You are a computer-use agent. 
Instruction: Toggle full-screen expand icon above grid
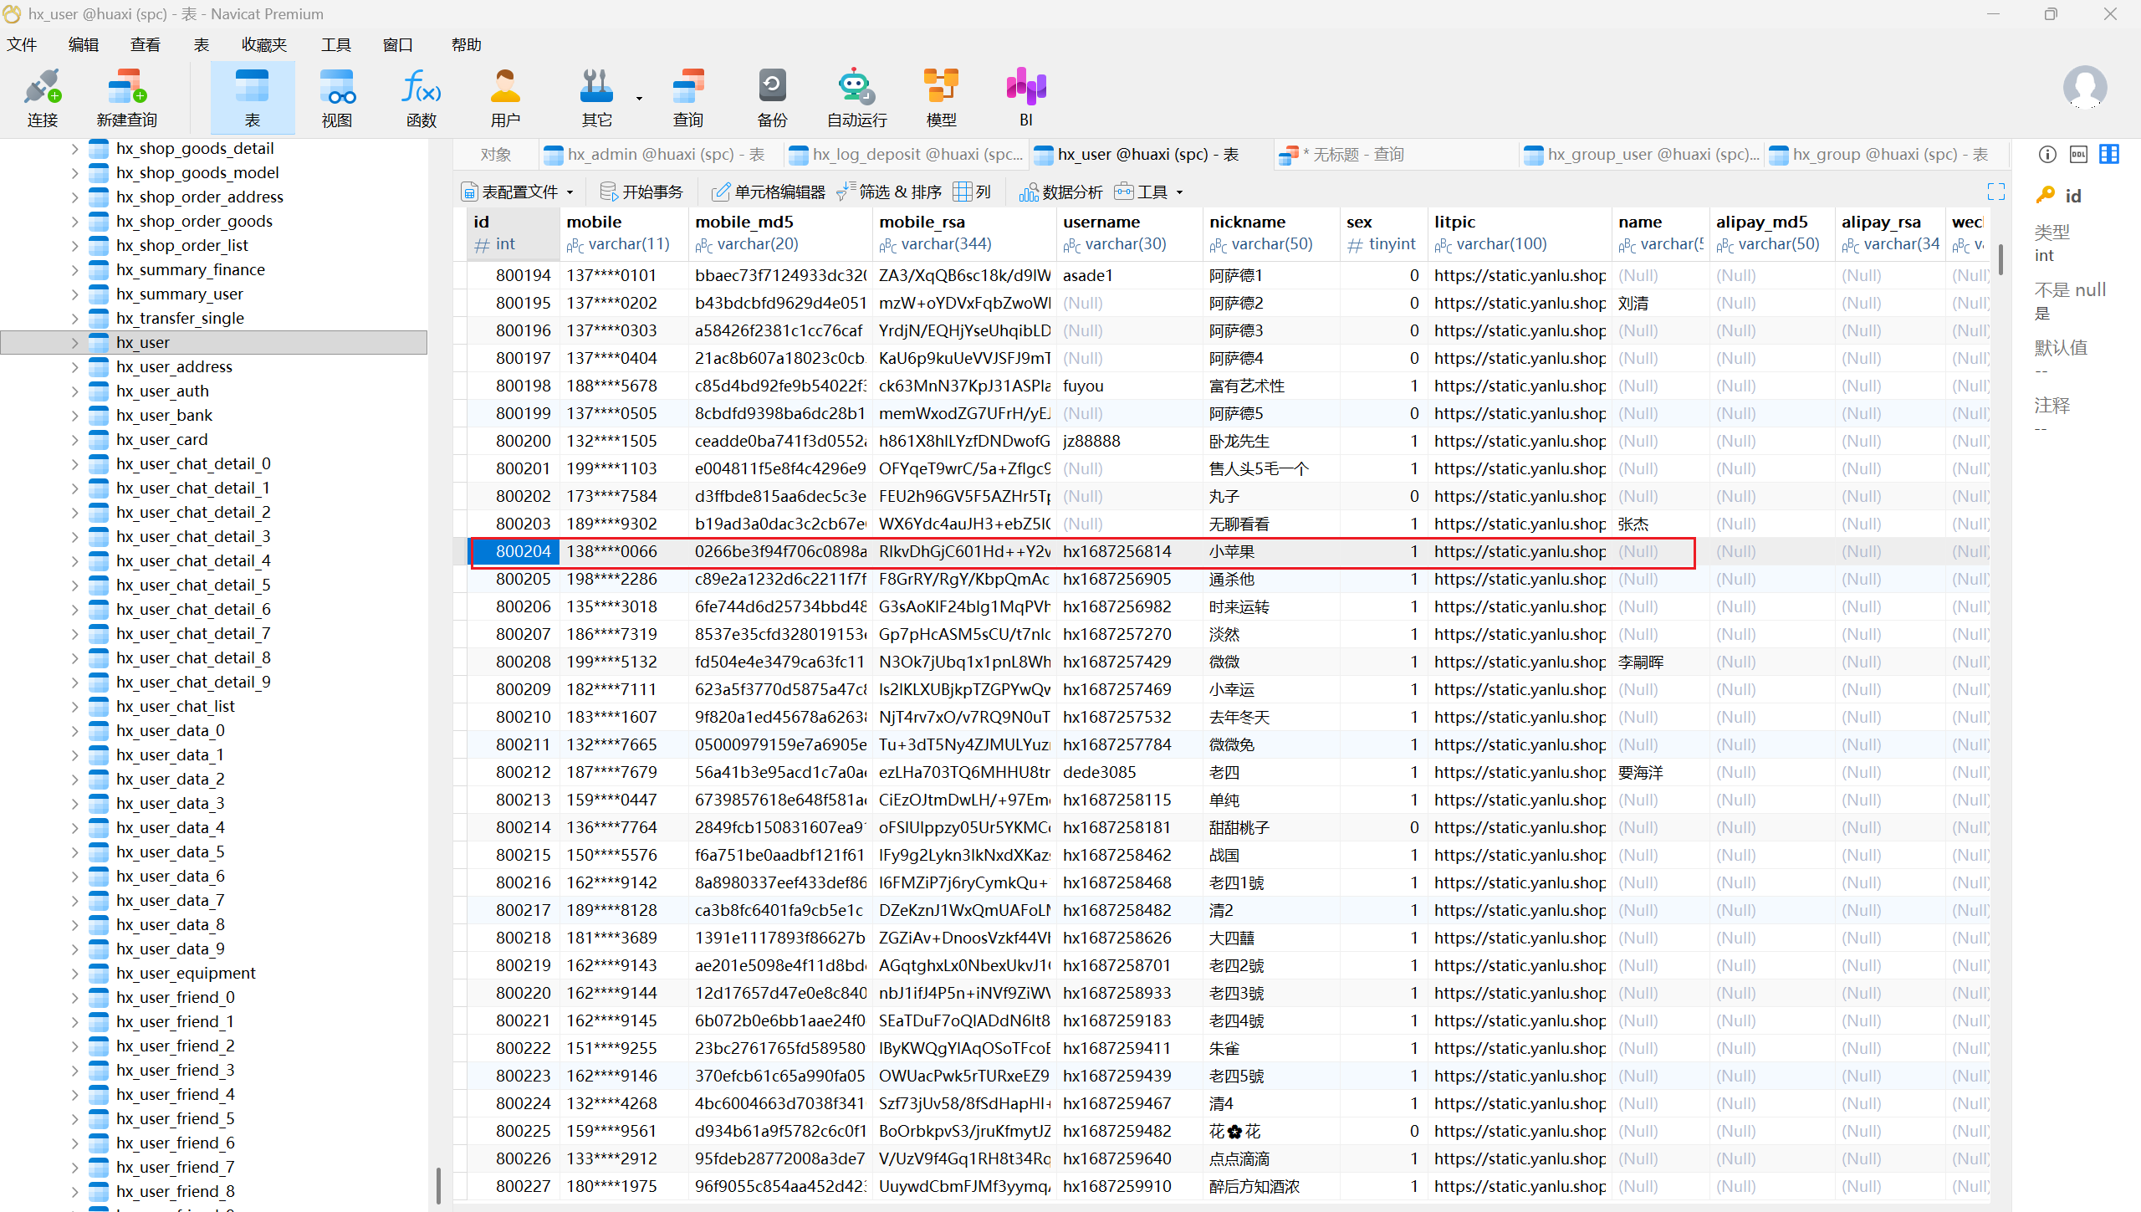[x=1995, y=192]
